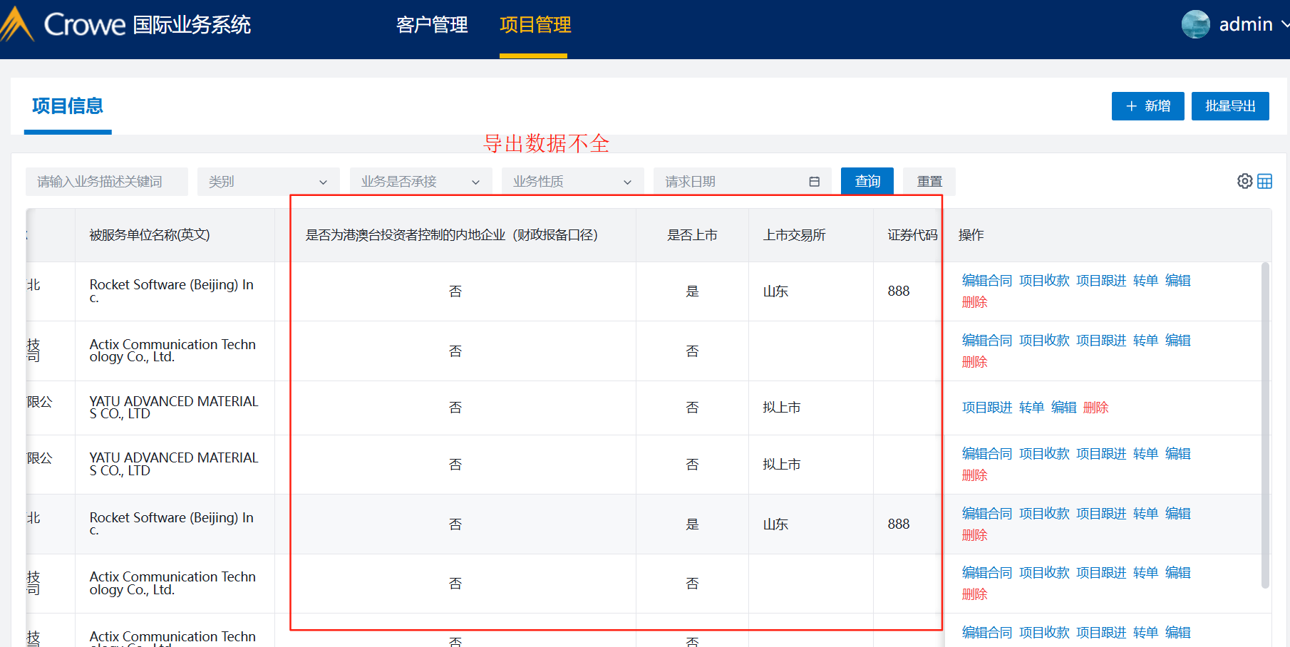Viewport: 1290px width, 647px height.
Task: Focus the 请输入业务描述关键词 search field
Action: pyautogui.click(x=107, y=182)
